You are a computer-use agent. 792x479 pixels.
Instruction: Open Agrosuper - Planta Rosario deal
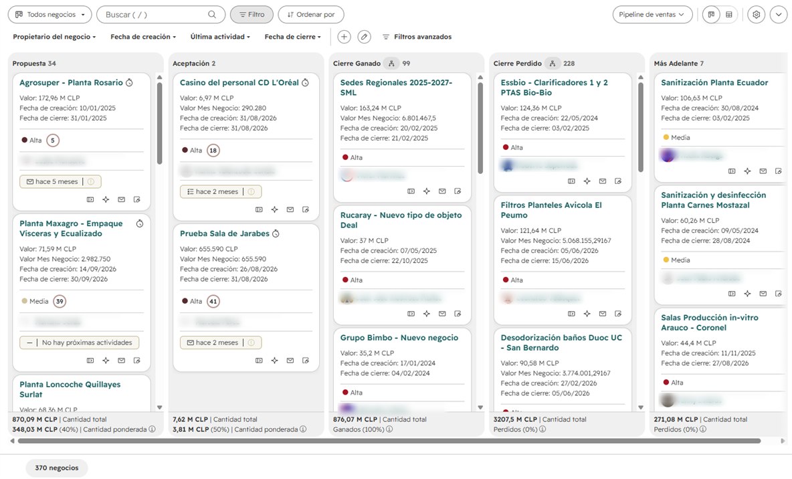[71, 82]
